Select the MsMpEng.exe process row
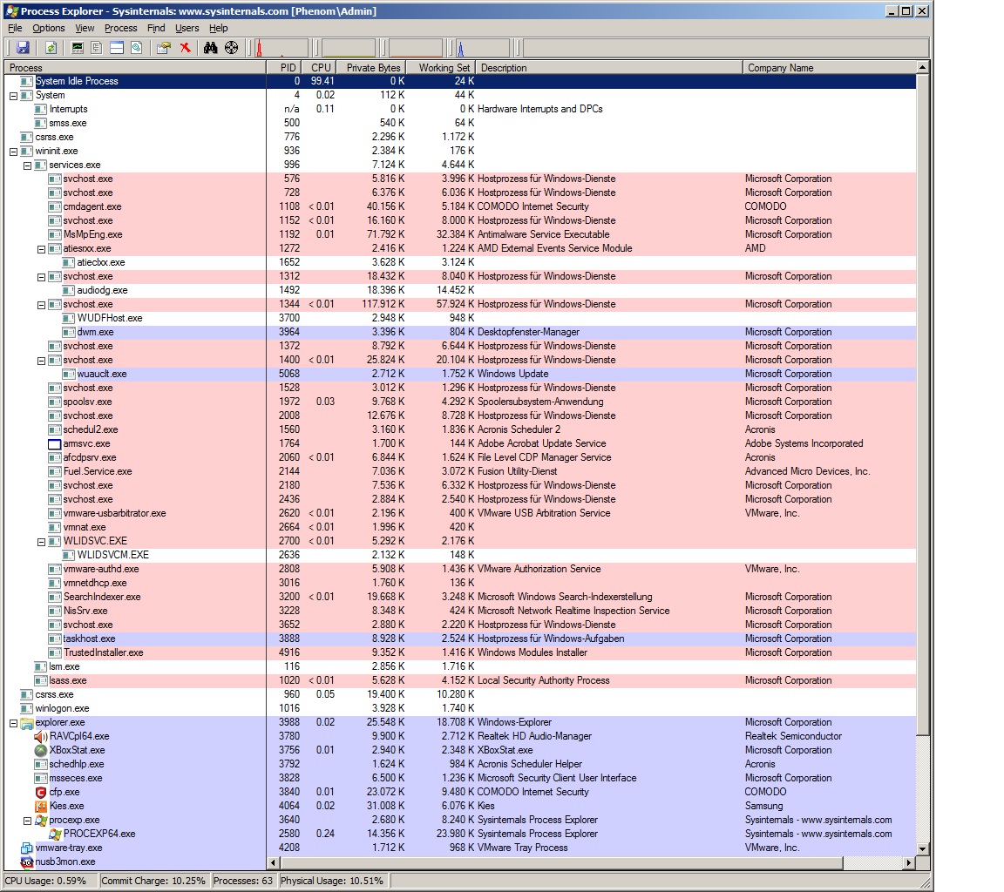The height and width of the screenshot is (892, 1004). pos(460,235)
